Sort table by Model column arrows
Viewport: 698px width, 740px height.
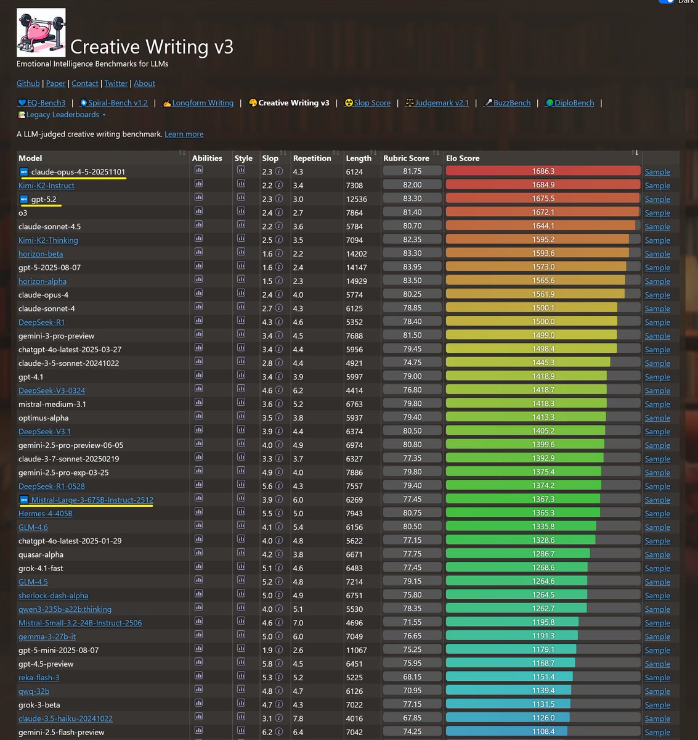tap(182, 152)
